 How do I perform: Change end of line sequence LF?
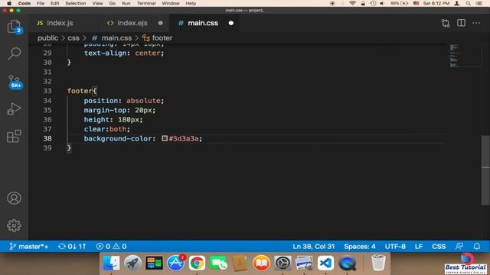pos(419,246)
